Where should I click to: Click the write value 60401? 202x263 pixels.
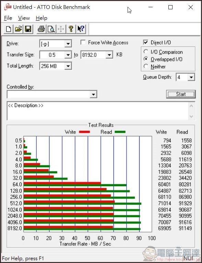pyautogui.click(x=165, y=185)
